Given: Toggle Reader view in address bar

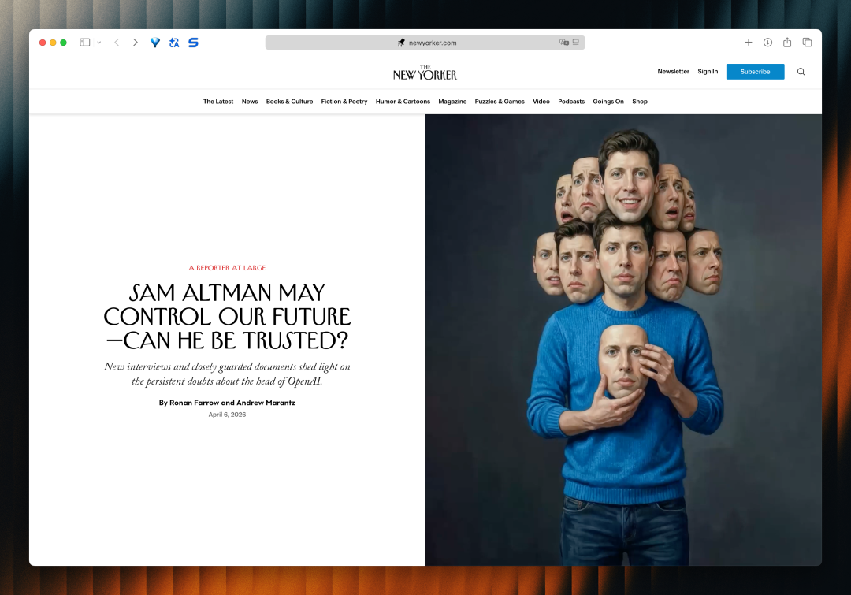Looking at the screenshot, I should [576, 43].
